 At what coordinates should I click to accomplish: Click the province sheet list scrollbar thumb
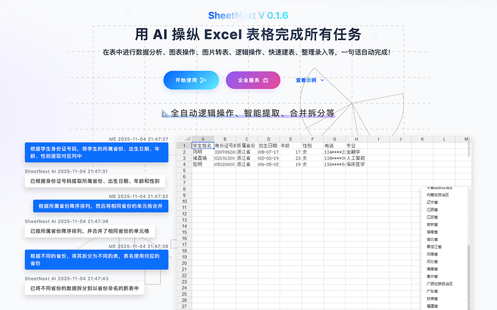(469, 276)
